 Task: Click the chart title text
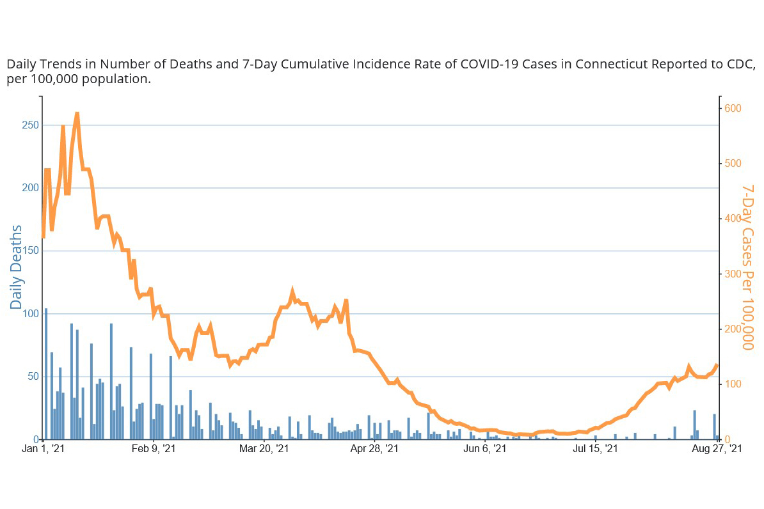click(381, 72)
